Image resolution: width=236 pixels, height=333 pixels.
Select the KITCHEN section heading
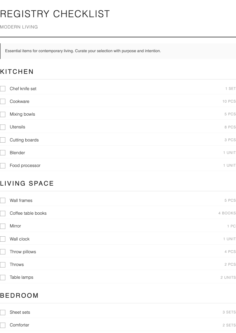[x=17, y=72]
